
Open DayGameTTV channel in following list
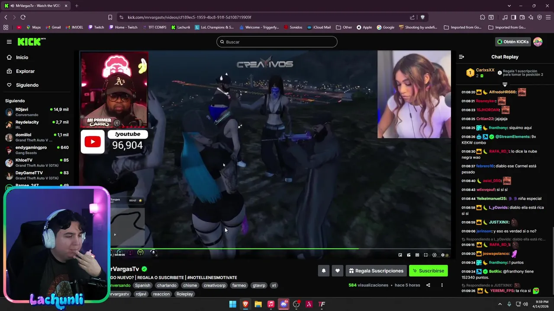[37, 175]
